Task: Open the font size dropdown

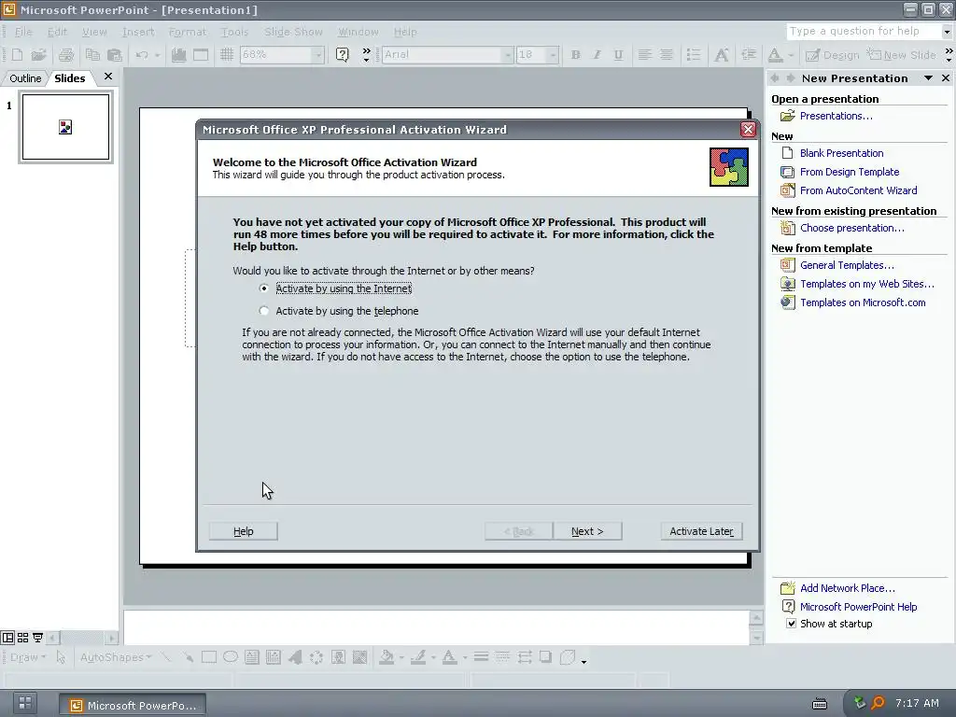Action: [x=553, y=55]
